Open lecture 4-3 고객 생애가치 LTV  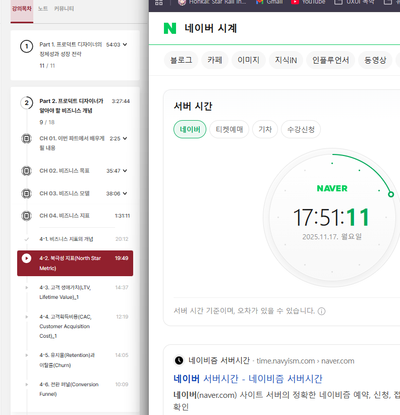pos(65,292)
